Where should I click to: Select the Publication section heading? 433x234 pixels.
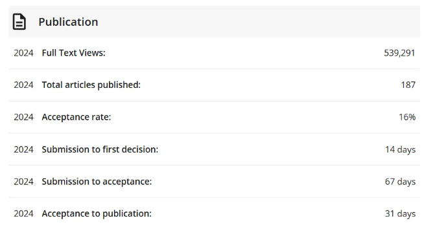pos(68,22)
